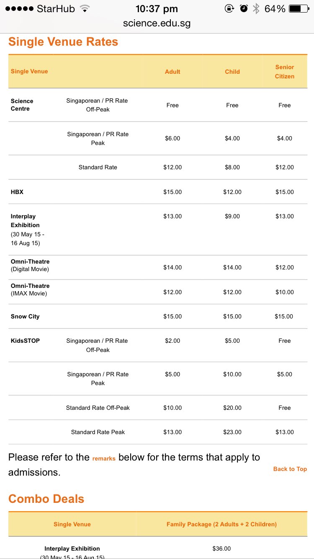This screenshot has height=559, width=314.
Task: Tap the alarm clock status icon
Action: 243,9
